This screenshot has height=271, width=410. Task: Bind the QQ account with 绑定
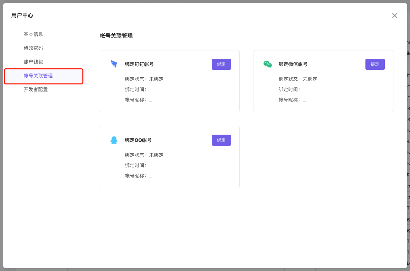pyautogui.click(x=221, y=140)
